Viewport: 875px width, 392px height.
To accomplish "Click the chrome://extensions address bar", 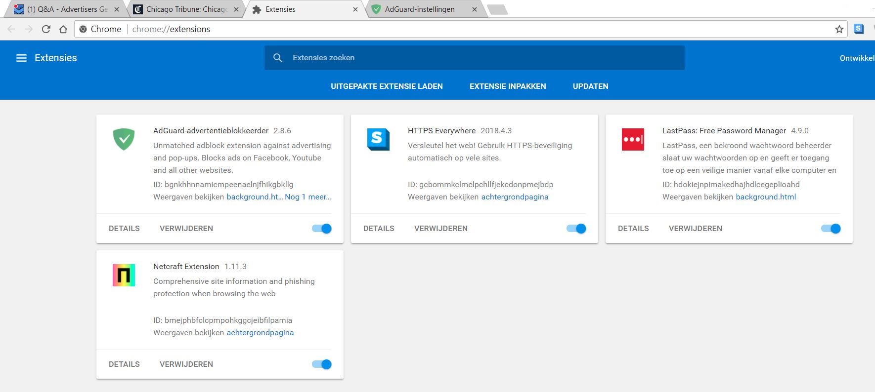I will pos(460,29).
